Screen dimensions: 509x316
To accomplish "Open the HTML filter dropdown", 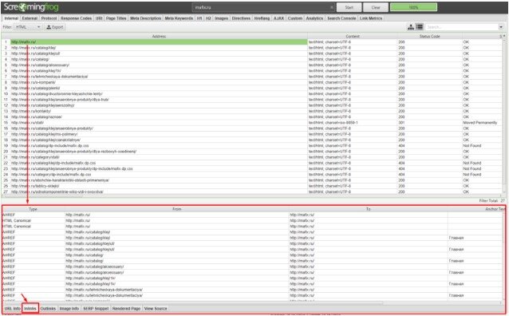I will tap(28, 27).
